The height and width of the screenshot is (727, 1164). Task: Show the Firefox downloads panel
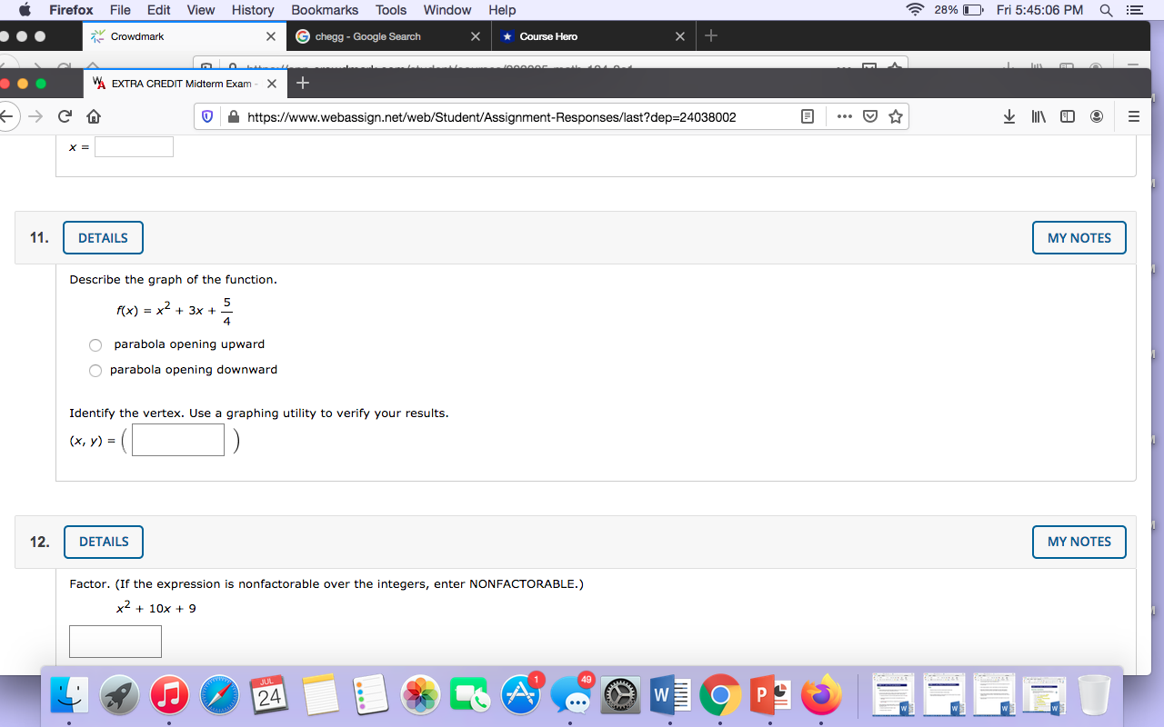pos(1009,117)
